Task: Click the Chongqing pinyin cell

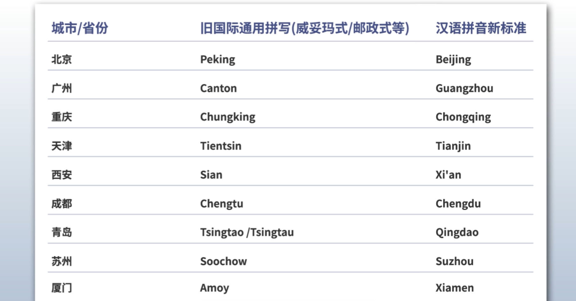Action: click(x=463, y=117)
